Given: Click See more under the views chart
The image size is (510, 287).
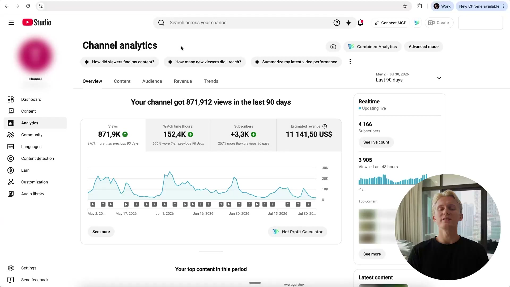Looking at the screenshot, I should tap(101, 232).
